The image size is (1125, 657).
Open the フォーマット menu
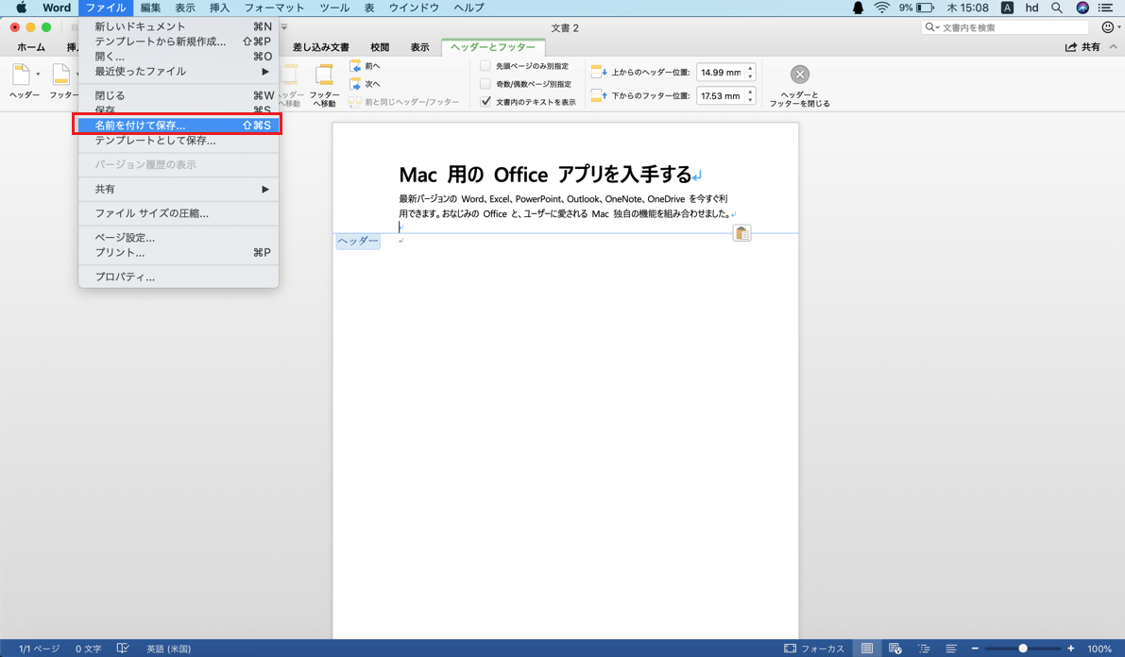point(274,8)
